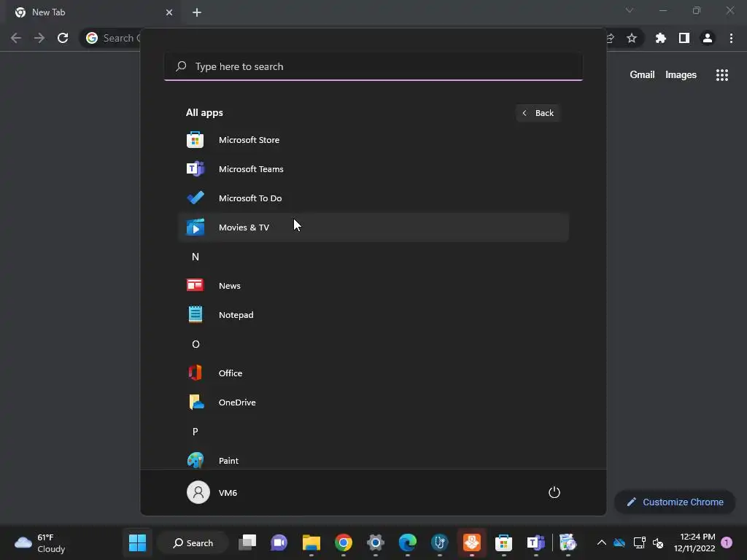This screenshot has height=560, width=747.
Task: Open Chrome three-dot menu
Action: (x=731, y=38)
